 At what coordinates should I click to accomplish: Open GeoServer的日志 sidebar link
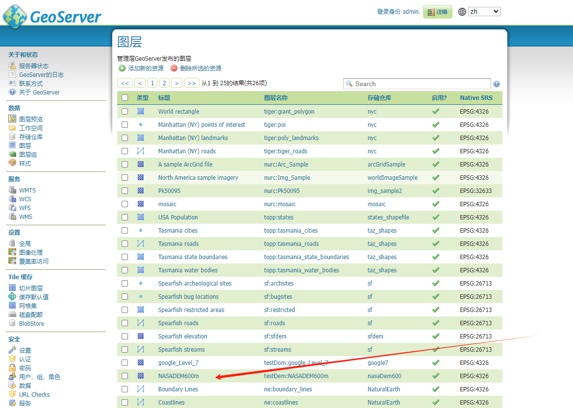click(x=41, y=74)
